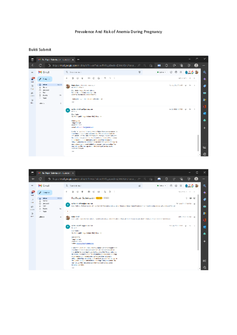Open Google apps grid icon in lower screenshot
Screen dimensions: 237x335
tap(181, 186)
